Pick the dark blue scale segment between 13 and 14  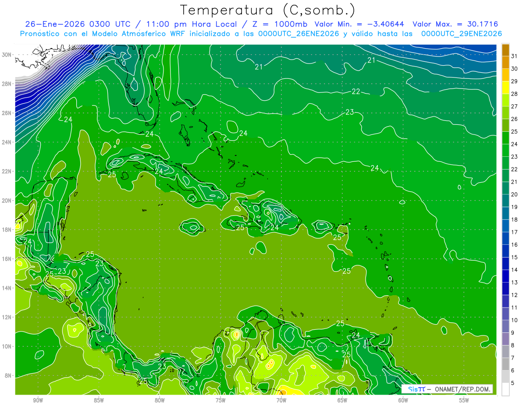click(x=505, y=276)
